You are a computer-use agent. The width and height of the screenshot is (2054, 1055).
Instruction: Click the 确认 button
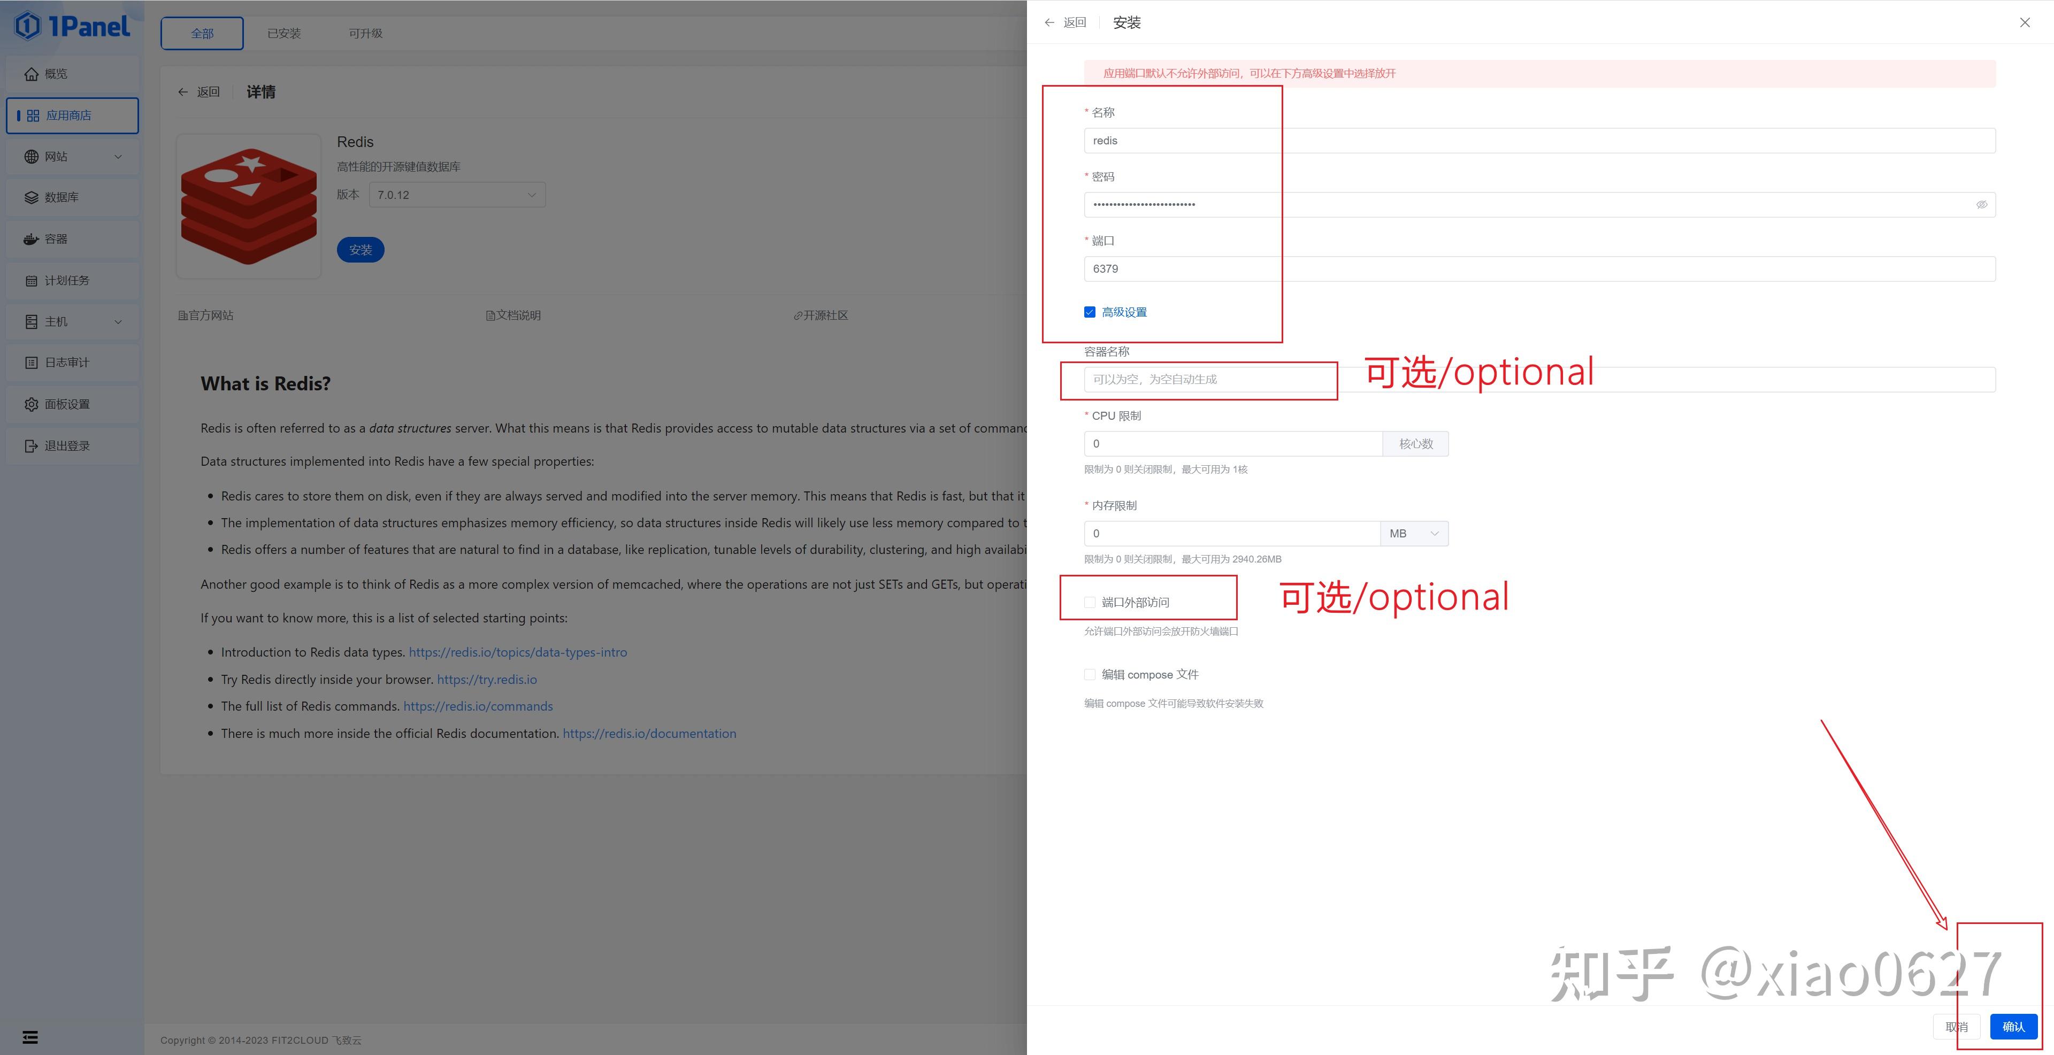[2013, 1026]
